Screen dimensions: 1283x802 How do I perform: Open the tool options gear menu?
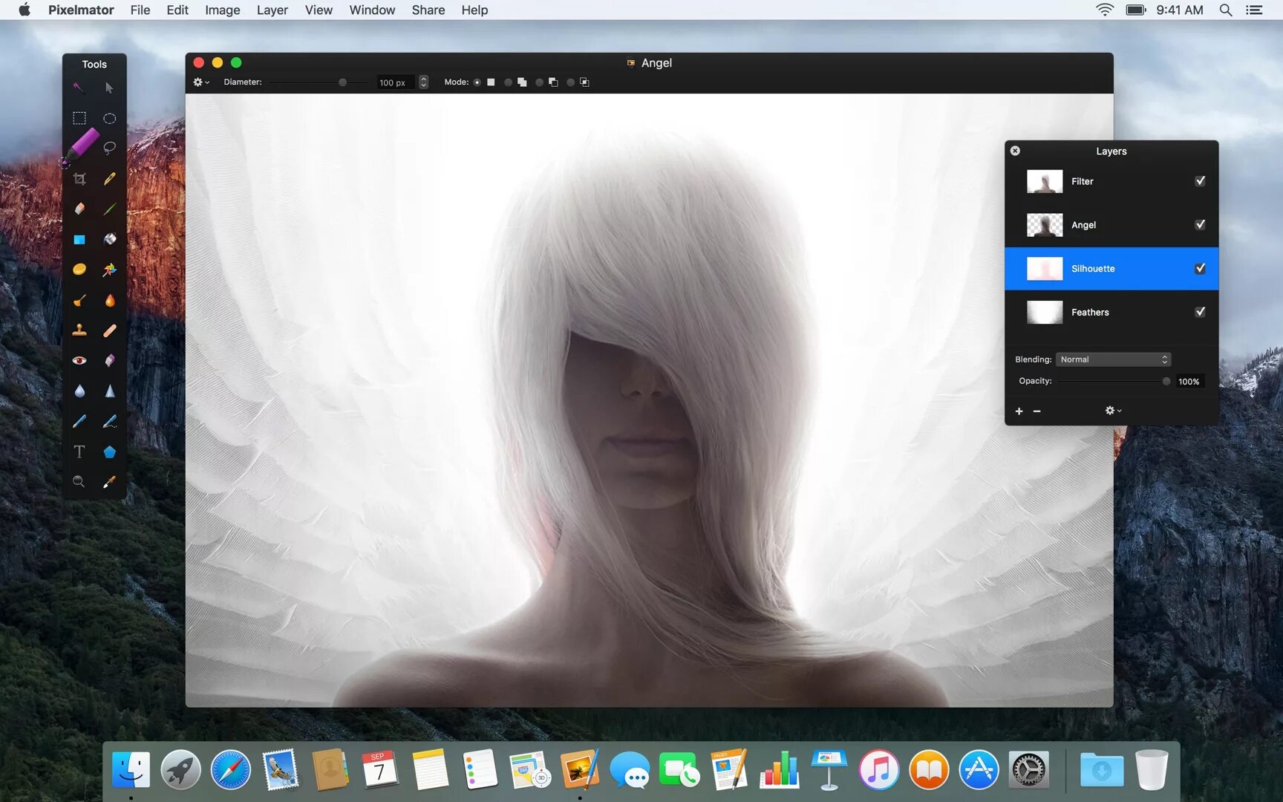pos(201,82)
